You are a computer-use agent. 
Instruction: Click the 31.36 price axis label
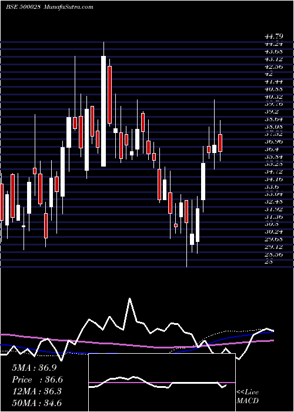tap(275, 217)
